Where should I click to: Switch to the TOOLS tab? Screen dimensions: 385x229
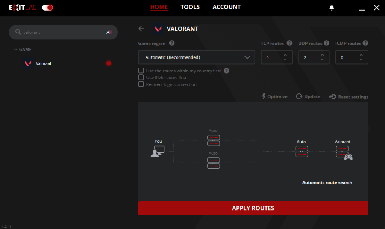click(190, 7)
